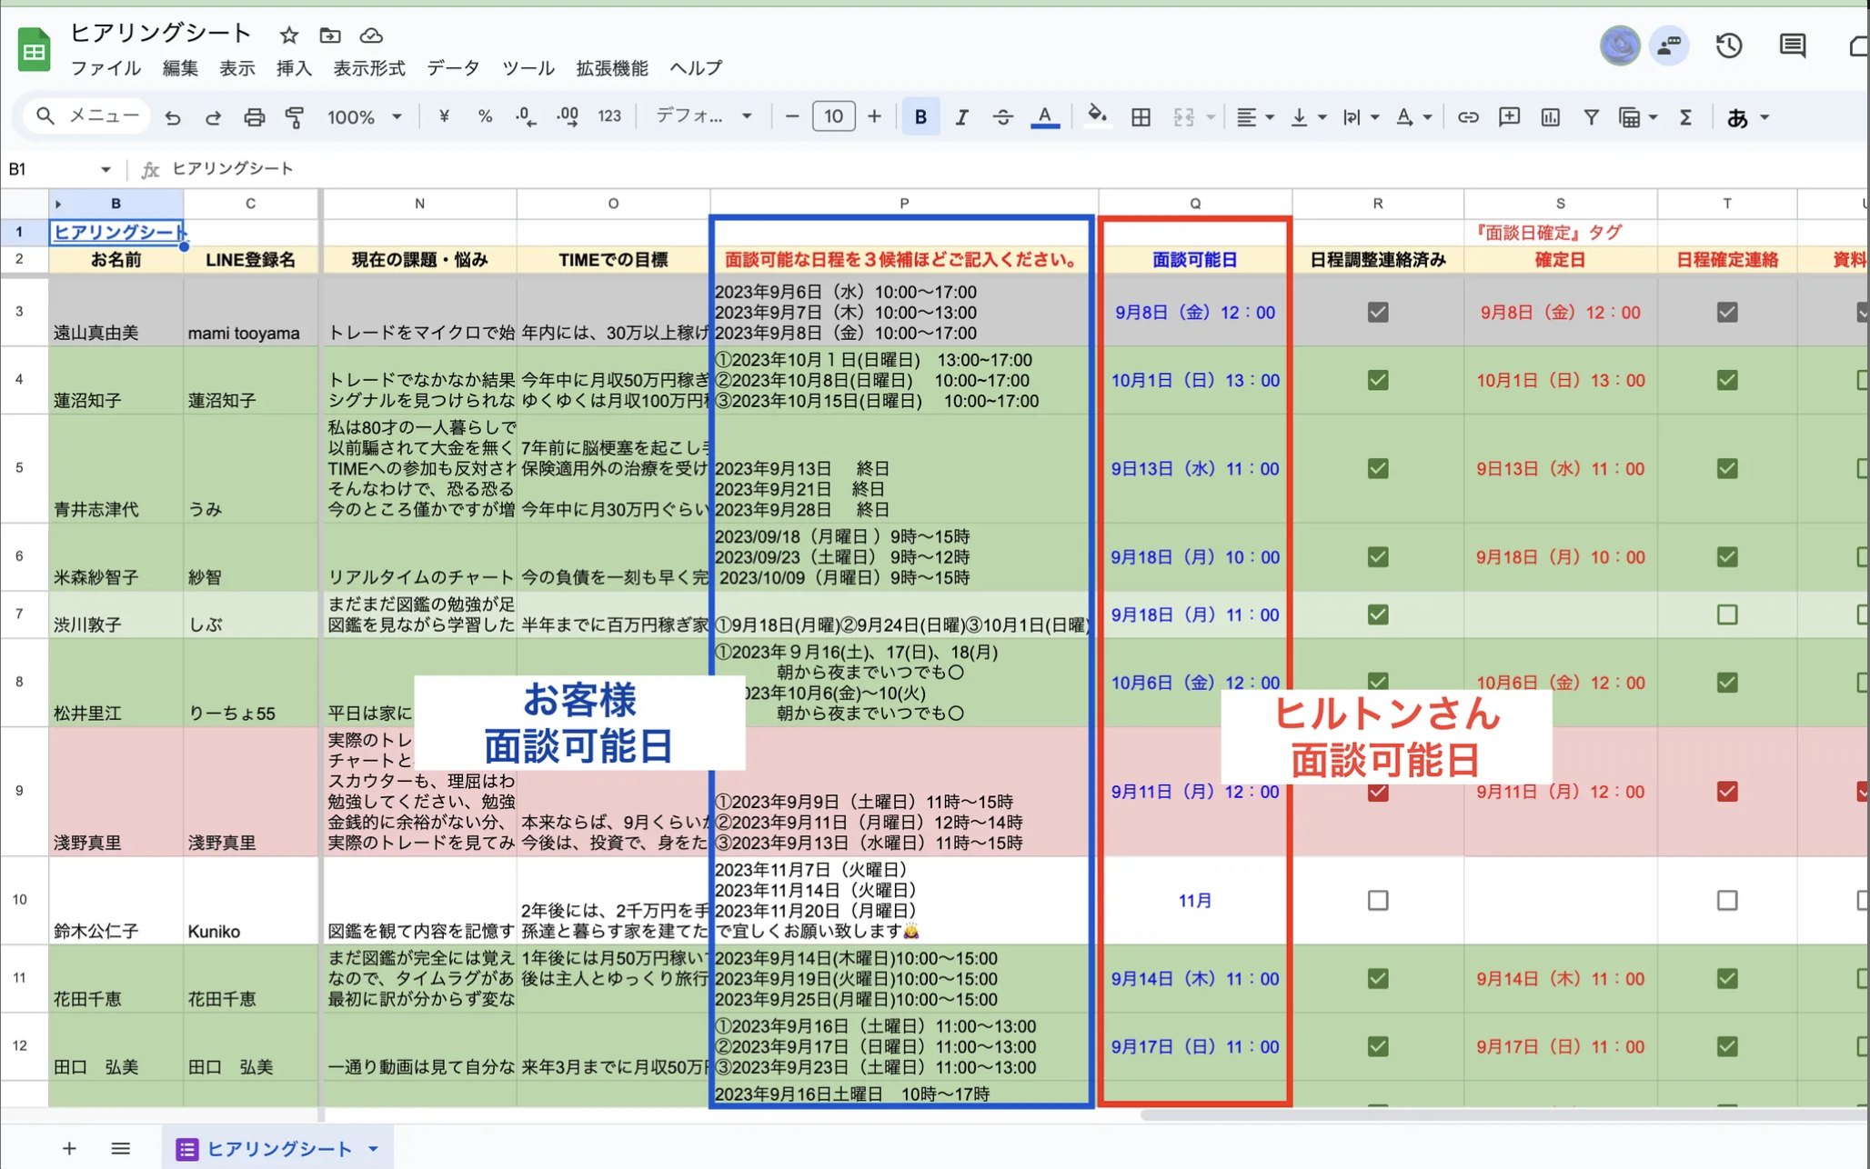Image resolution: width=1870 pixels, height=1169 pixels.
Task: Check 鈴木公仁子's 日程調整連絡済み checkbox
Action: [1377, 900]
